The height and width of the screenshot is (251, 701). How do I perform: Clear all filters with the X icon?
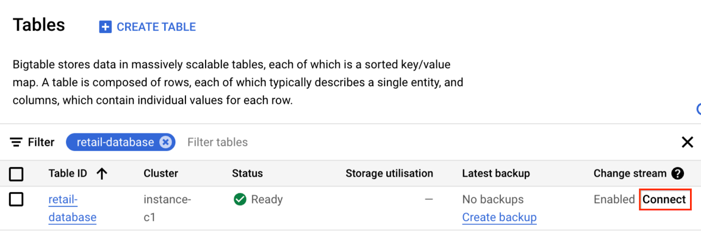pos(687,142)
